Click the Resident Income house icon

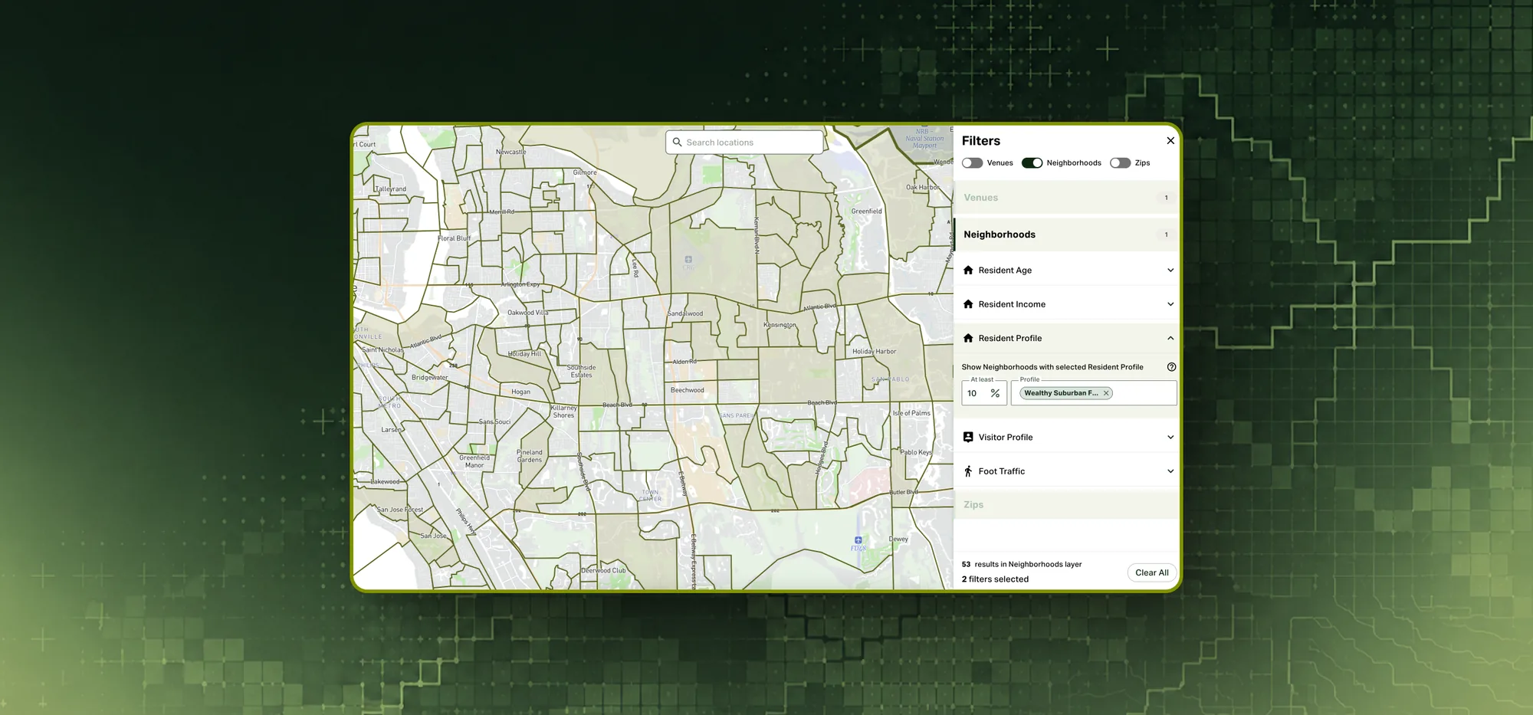[968, 304]
